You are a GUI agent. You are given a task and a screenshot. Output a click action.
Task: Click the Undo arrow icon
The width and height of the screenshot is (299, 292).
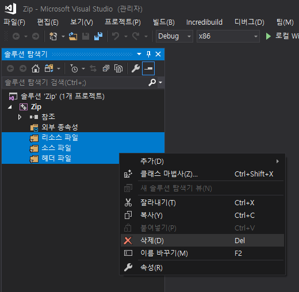point(116,36)
